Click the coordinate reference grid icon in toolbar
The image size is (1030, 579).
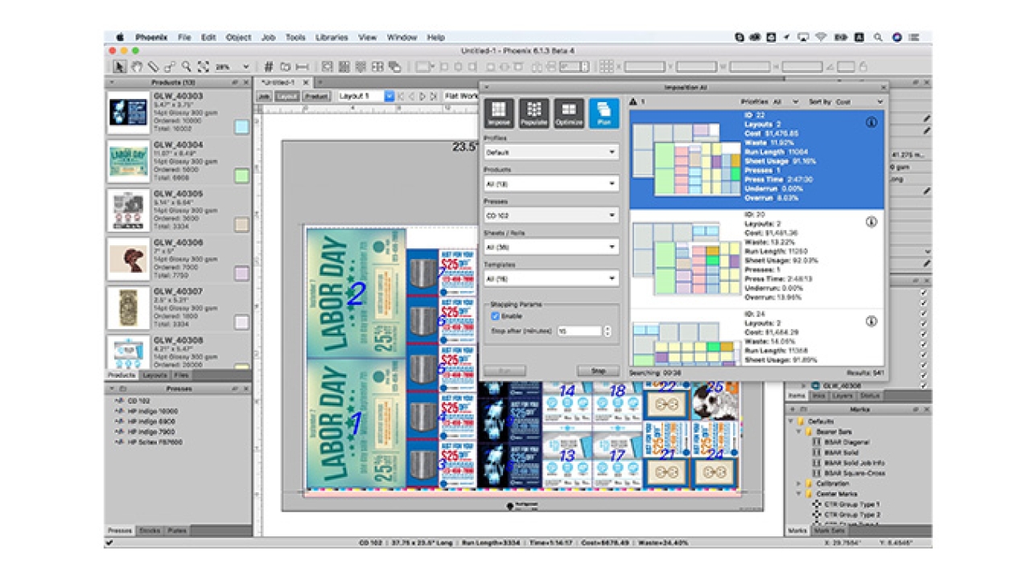point(607,67)
